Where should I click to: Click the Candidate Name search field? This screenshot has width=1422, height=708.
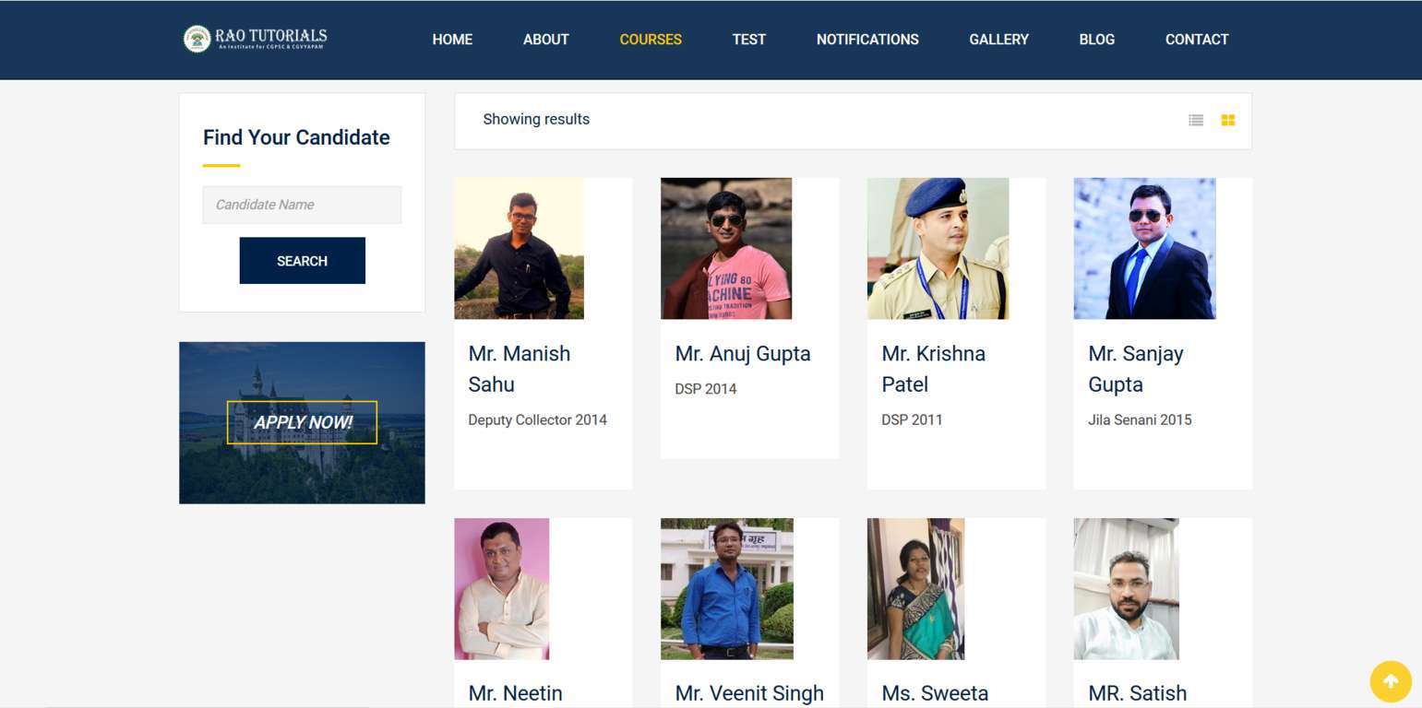[302, 205]
